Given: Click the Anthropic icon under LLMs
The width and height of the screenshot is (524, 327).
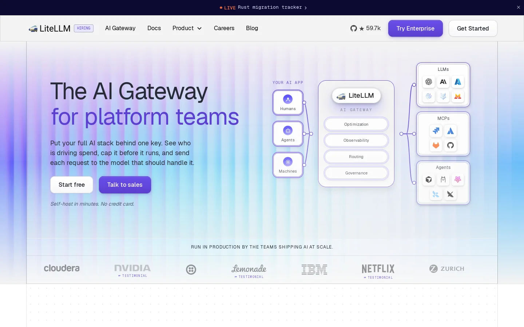Looking at the screenshot, I should point(443,82).
